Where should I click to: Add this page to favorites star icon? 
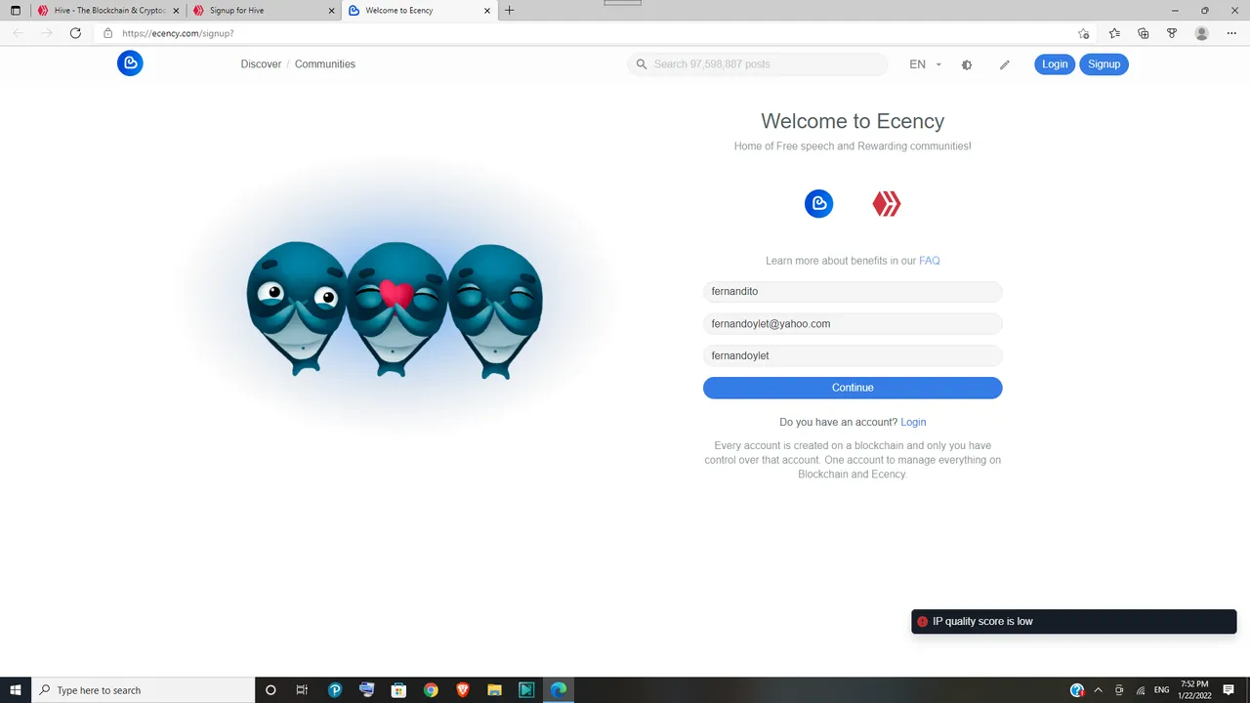1083,33
